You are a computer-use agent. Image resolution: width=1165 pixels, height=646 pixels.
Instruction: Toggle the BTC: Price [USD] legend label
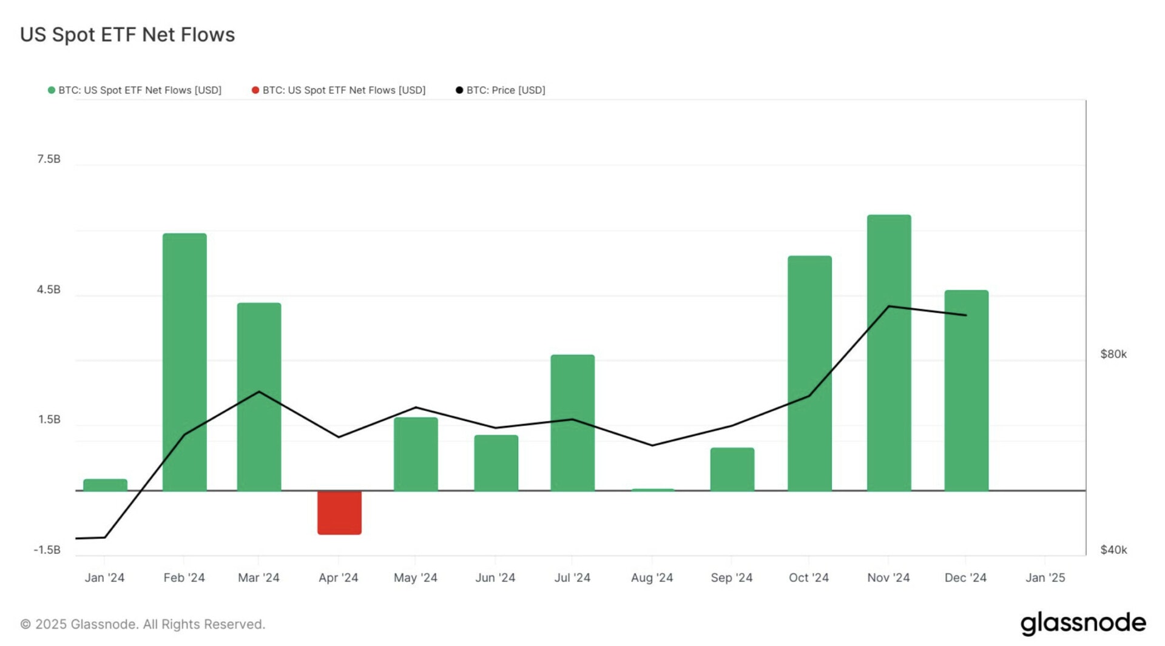505,90
